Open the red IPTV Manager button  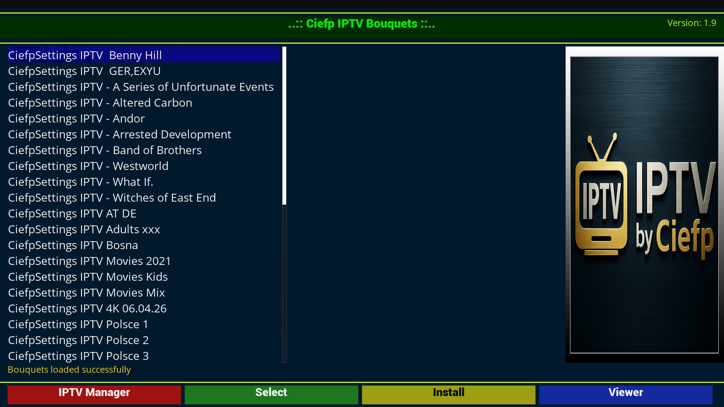point(94,394)
